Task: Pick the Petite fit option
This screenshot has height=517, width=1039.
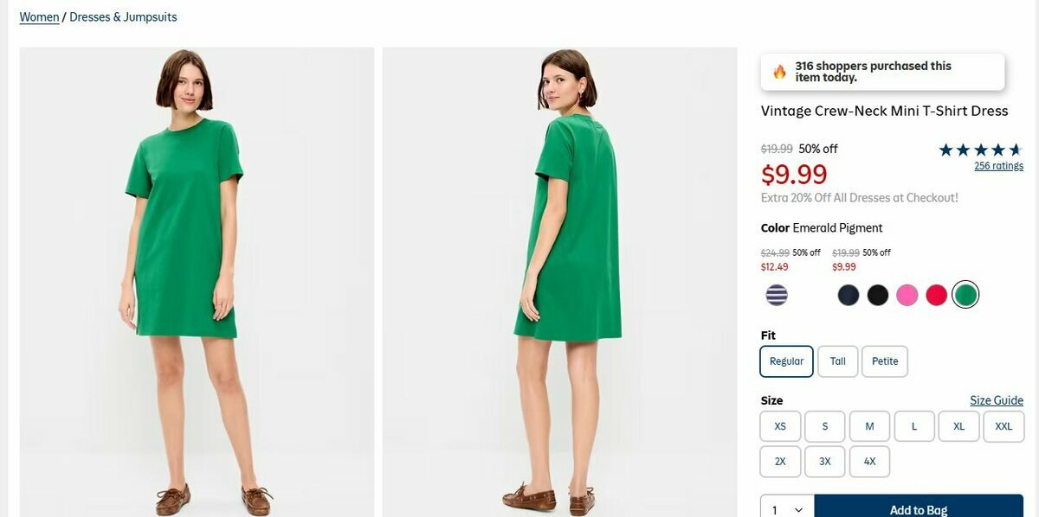Action: [885, 361]
